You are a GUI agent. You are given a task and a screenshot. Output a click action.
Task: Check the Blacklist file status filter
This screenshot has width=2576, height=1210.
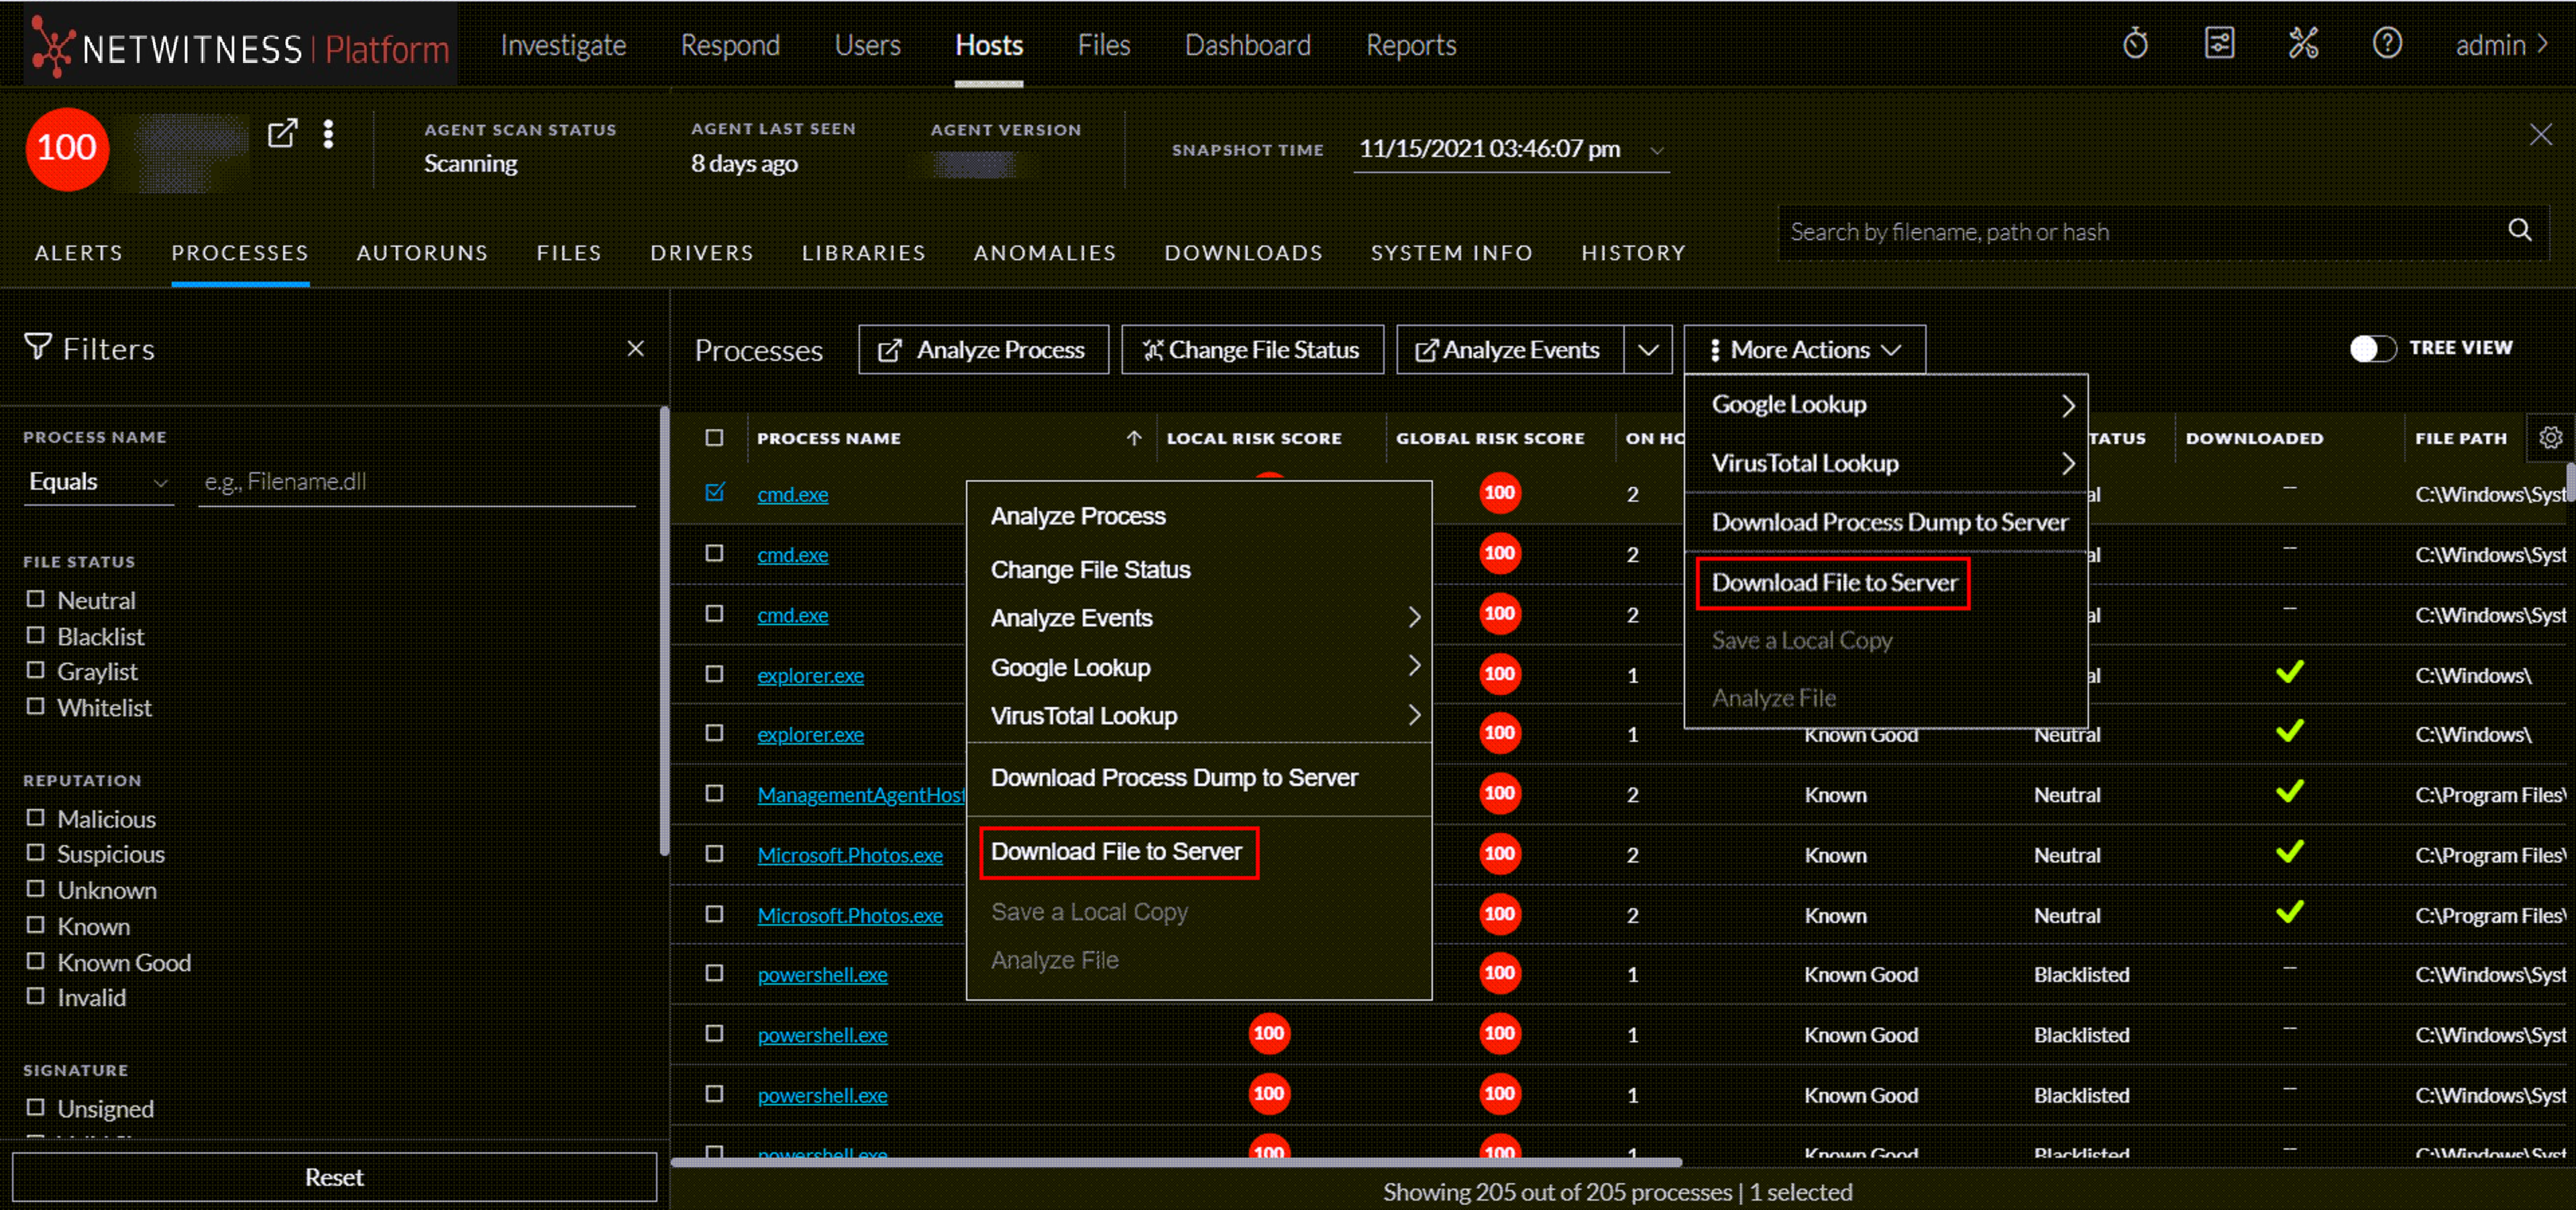click(36, 636)
